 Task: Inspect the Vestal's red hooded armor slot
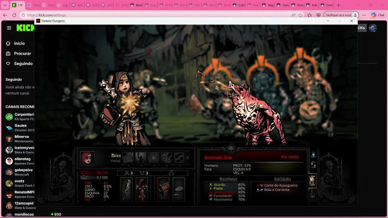(142, 189)
